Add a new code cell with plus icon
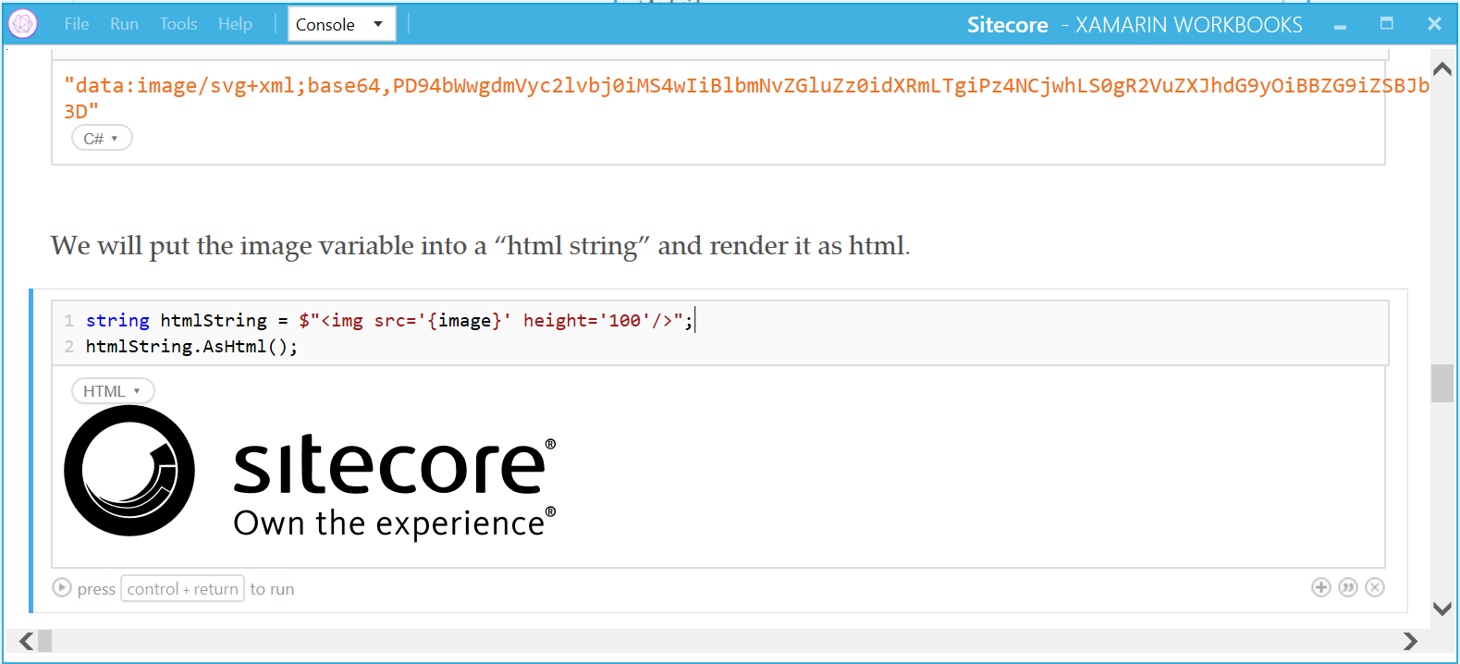The image size is (1460, 664). [1321, 587]
